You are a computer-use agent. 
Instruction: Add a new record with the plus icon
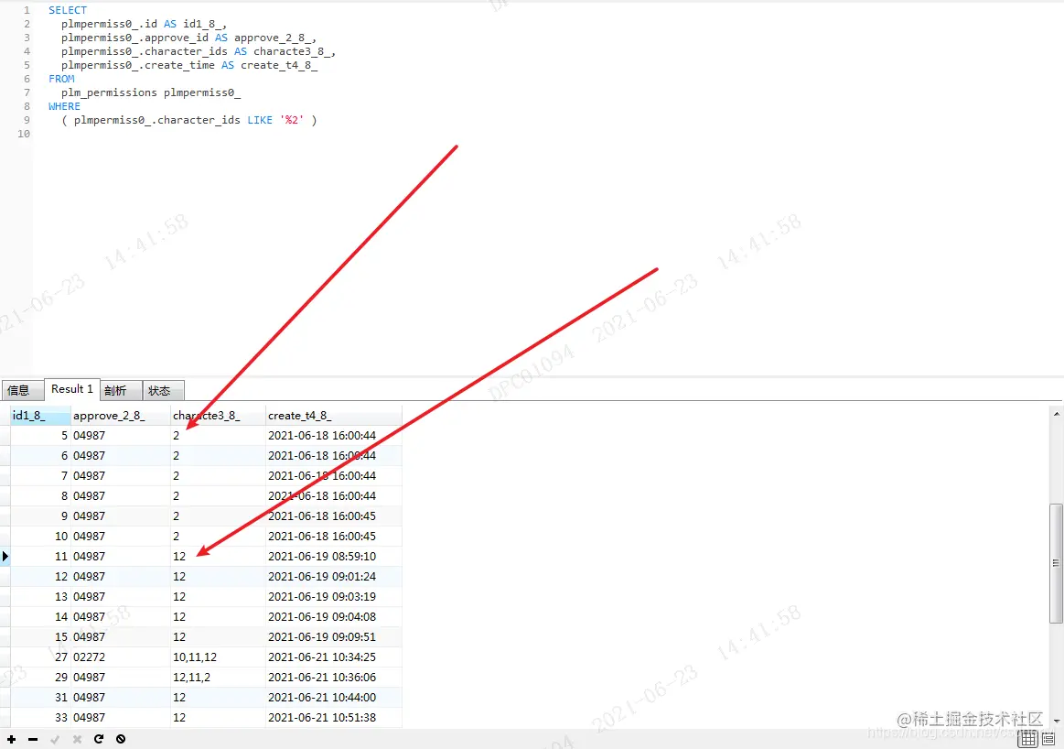[12, 739]
